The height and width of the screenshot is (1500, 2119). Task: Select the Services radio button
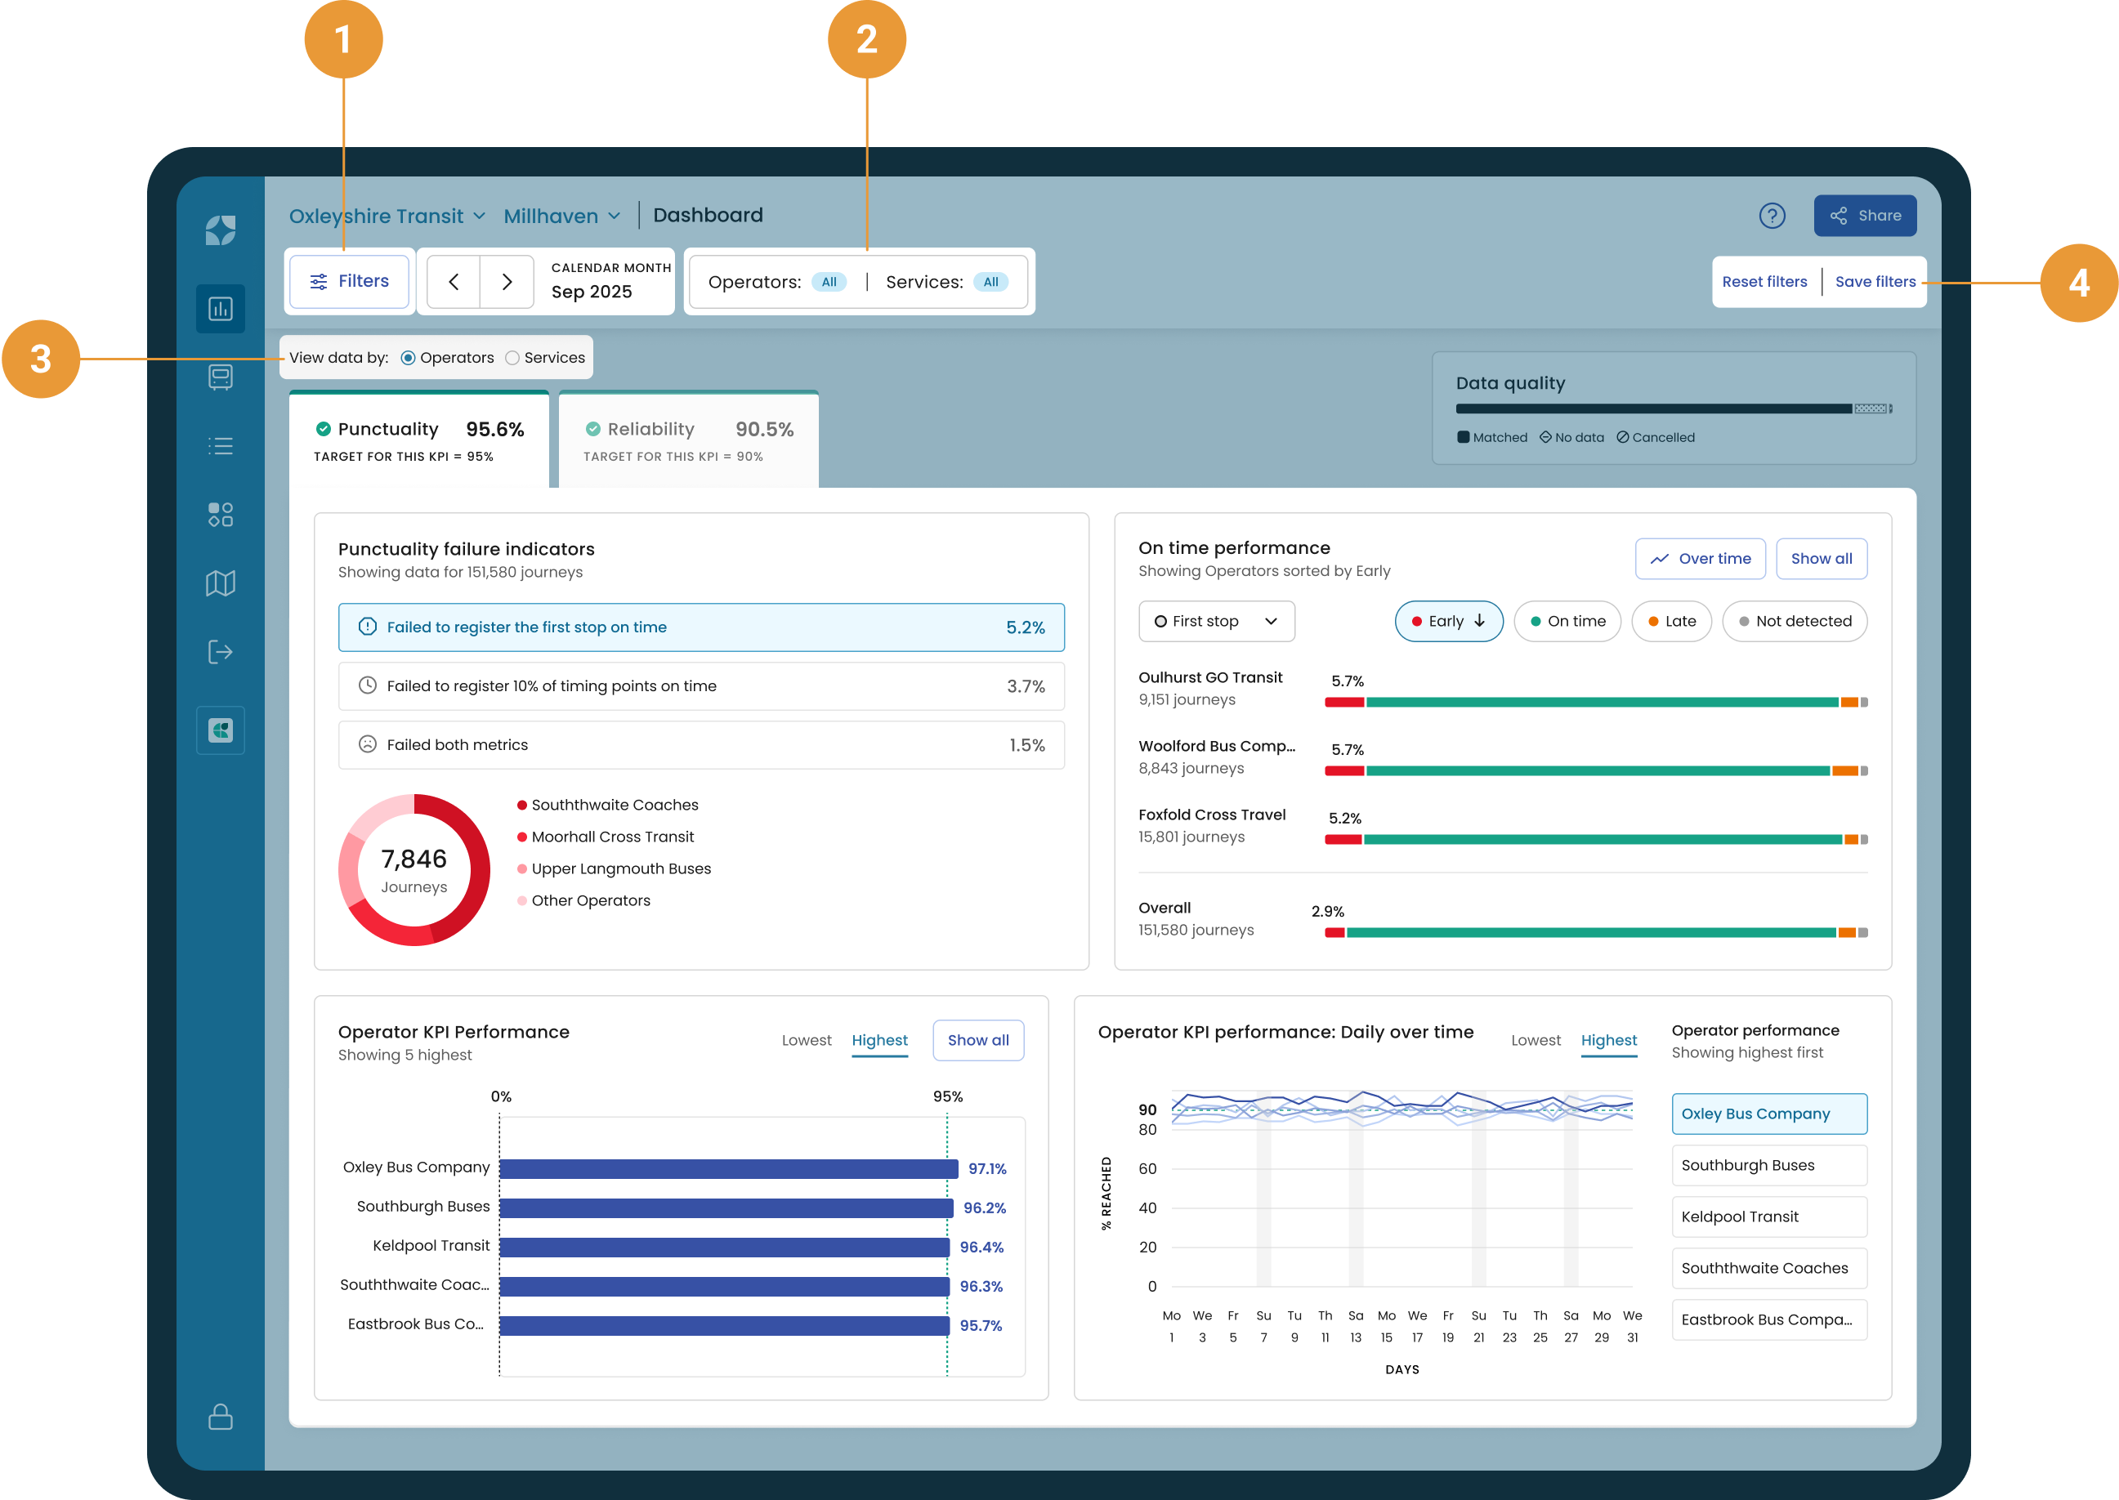pos(512,359)
